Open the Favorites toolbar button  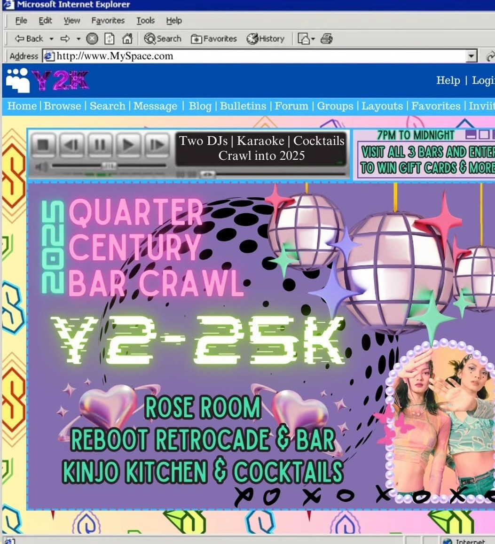click(214, 39)
